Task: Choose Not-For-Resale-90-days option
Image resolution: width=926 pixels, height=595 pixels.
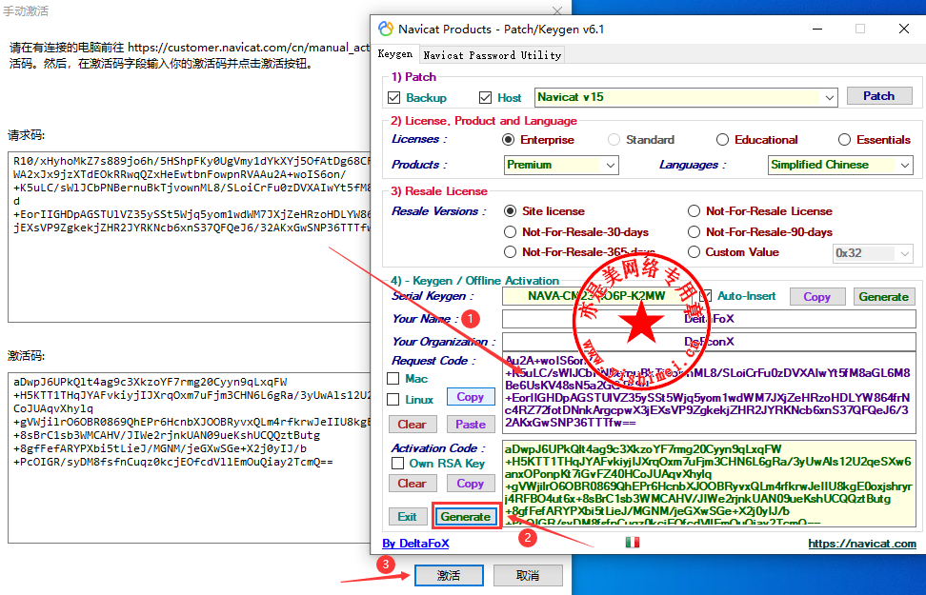Action: [694, 232]
